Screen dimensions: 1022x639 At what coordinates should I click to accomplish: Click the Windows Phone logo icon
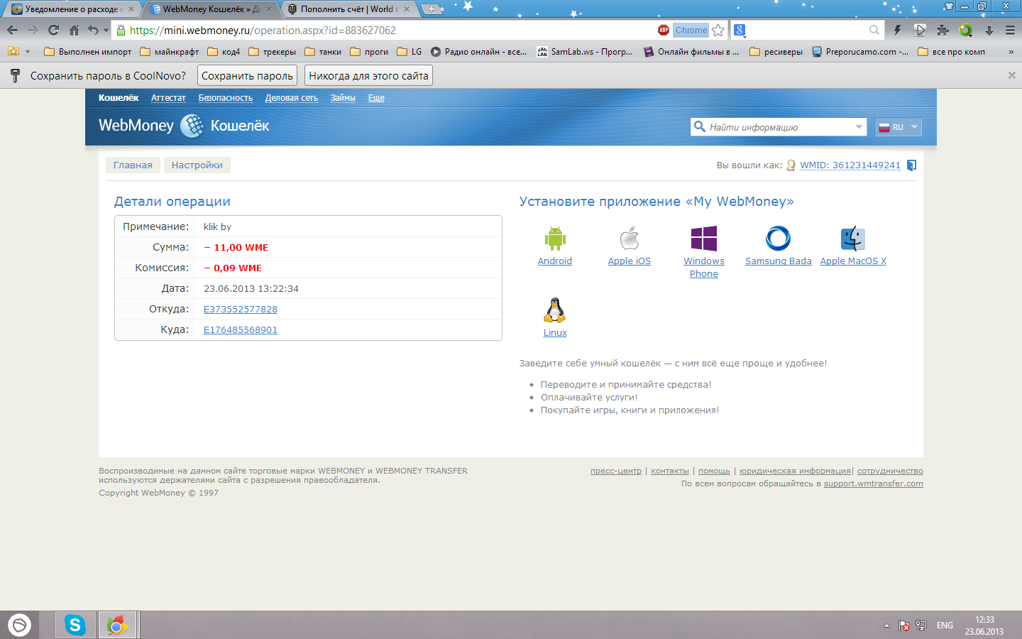tap(704, 239)
